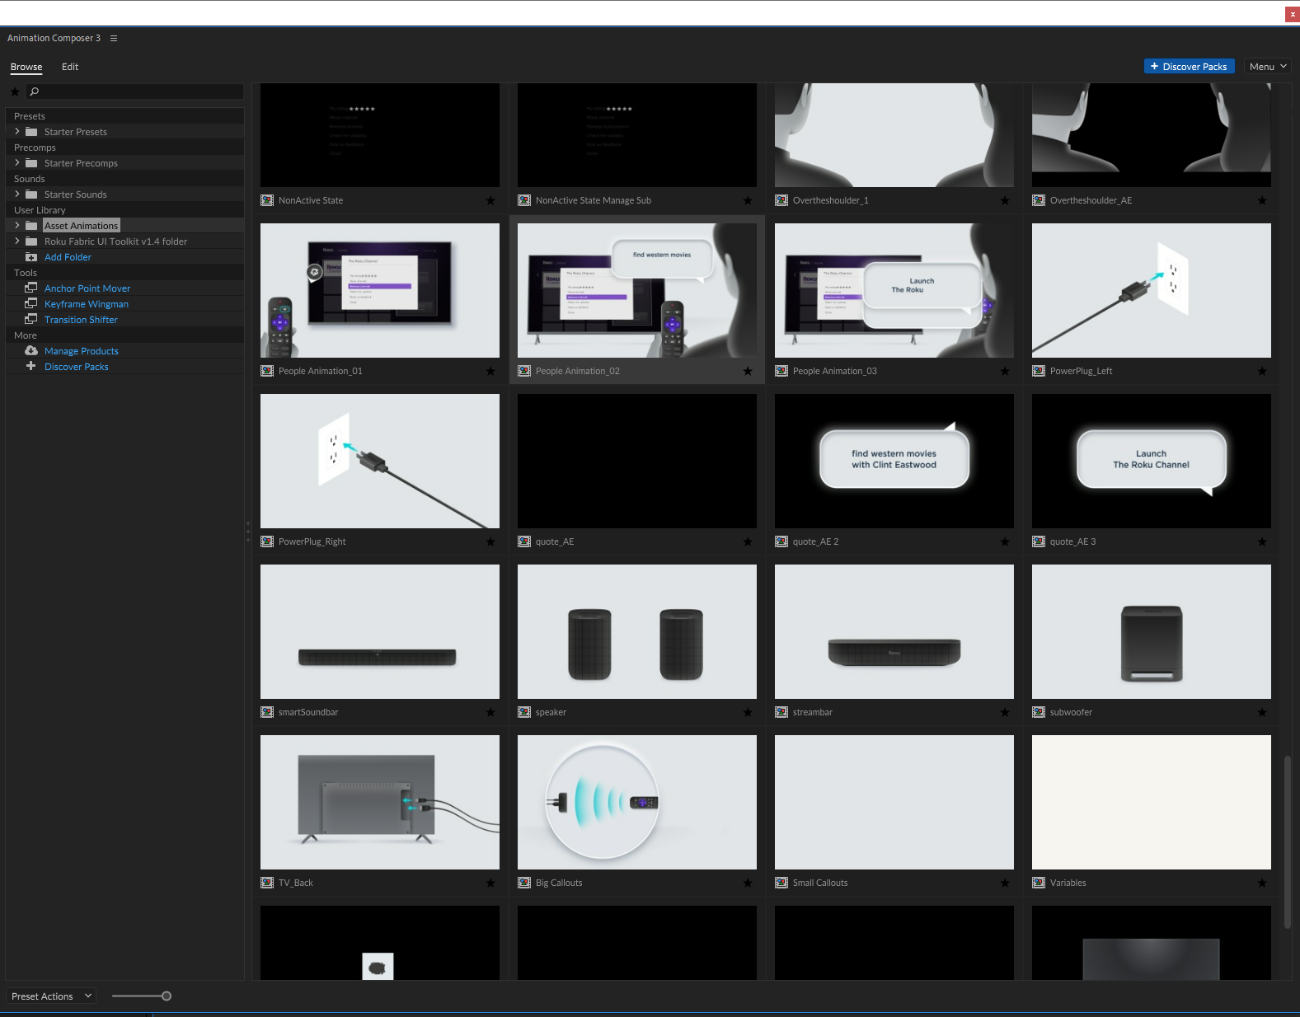This screenshot has height=1017, width=1300.
Task: Select the People Animation_03 thumbnail
Action: coord(894,290)
